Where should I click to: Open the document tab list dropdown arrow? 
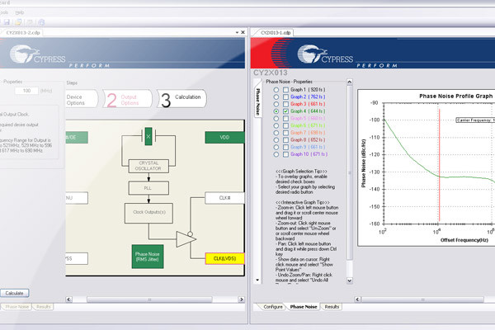click(237, 32)
